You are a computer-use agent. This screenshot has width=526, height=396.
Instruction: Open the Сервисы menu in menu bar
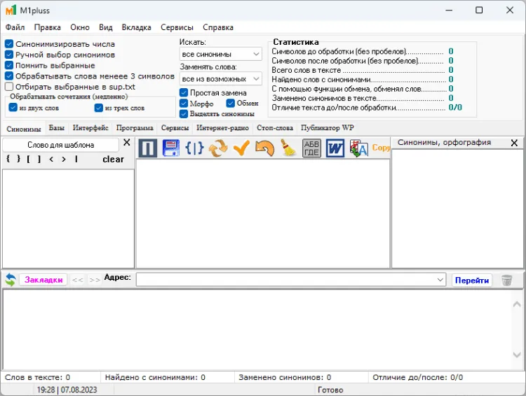pyautogui.click(x=177, y=27)
